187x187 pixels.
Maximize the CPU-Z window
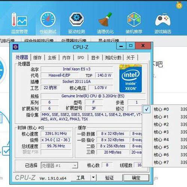click(x=131, y=46)
